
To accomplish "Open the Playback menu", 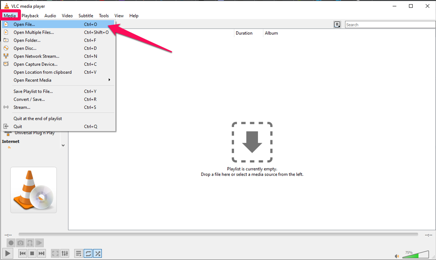I will point(30,16).
